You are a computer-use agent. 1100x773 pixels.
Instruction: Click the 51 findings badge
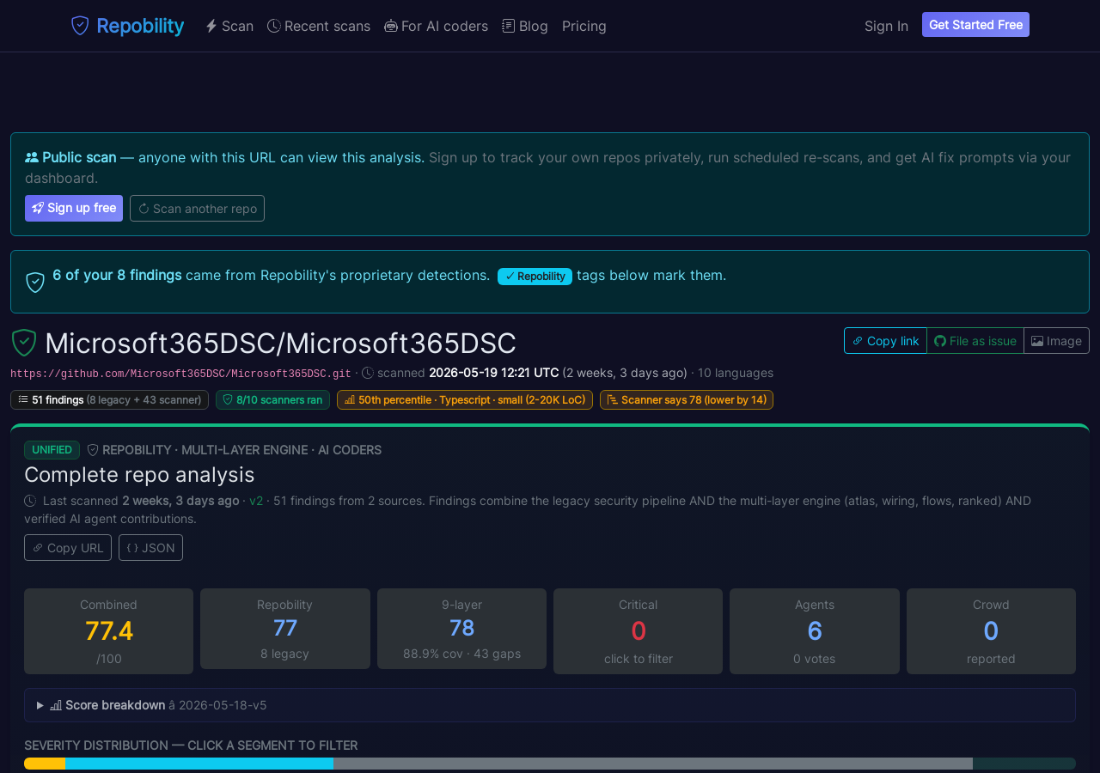pyautogui.click(x=109, y=400)
